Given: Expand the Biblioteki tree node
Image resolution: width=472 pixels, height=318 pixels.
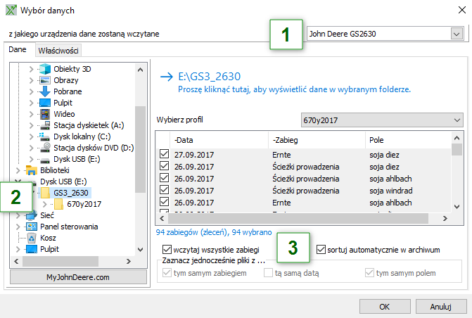Looking at the screenshot, I should point(18,171).
